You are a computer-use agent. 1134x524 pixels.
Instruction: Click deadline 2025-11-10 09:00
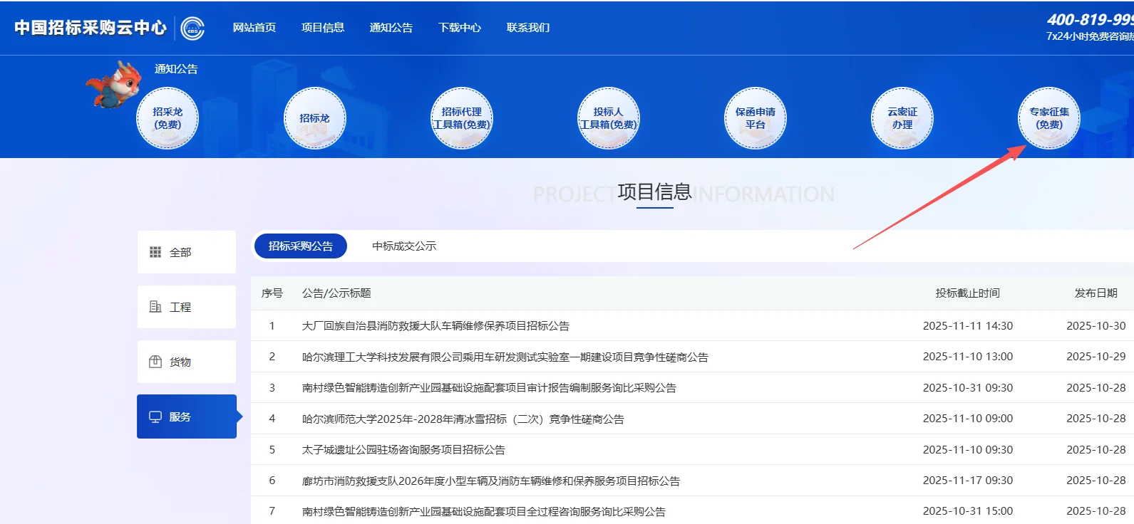968,419
